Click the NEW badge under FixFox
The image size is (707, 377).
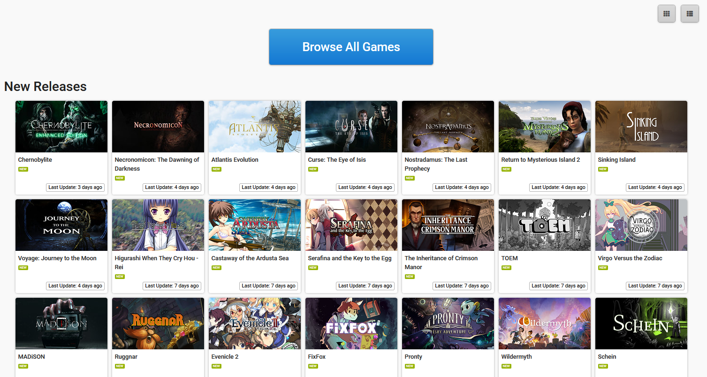(x=313, y=366)
